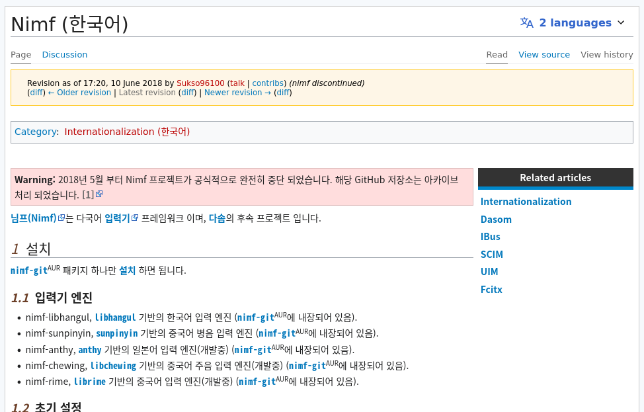Image resolution: width=644 pixels, height=412 pixels.
Task: Open diff link after Latest revision
Action: [x=188, y=93]
